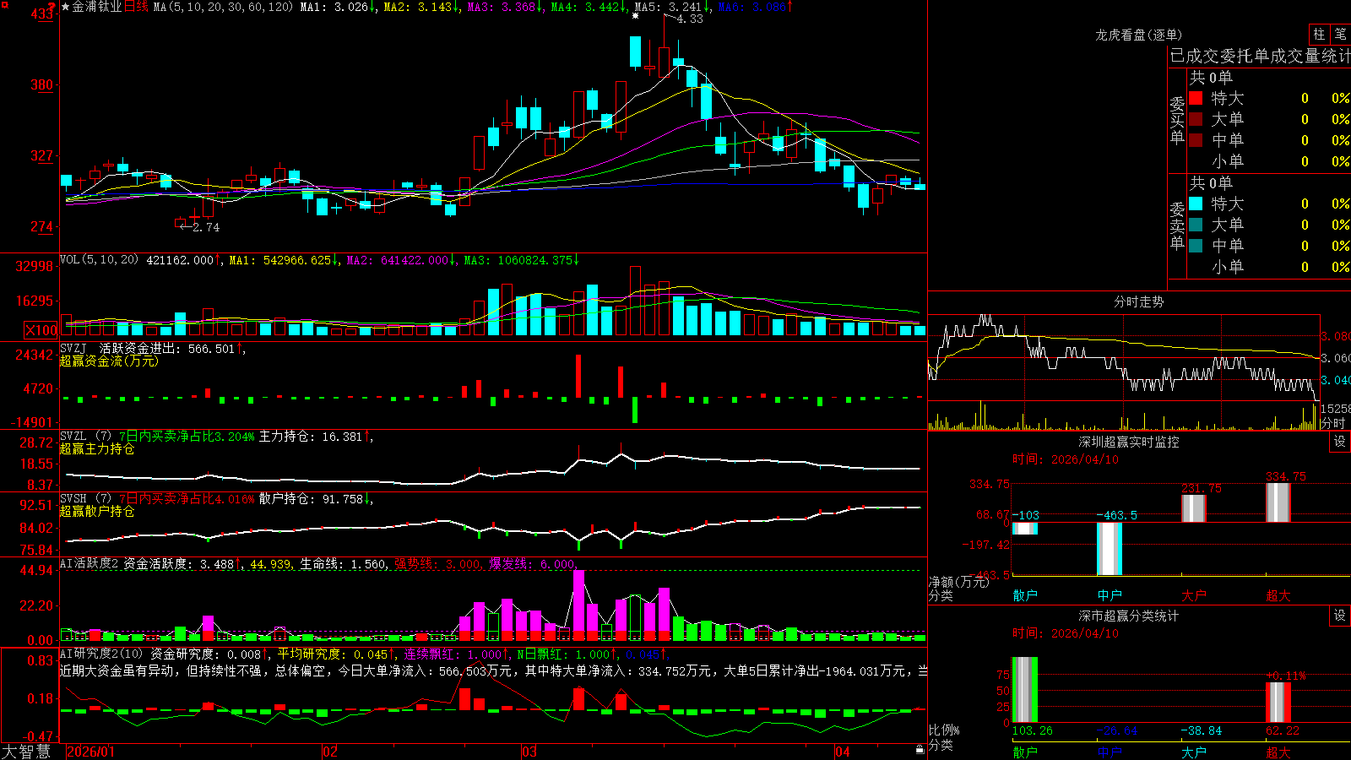The width and height of the screenshot is (1351, 760).
Task: Click the 深市超赢分类统计 panel title
Action: (1128, 616)
